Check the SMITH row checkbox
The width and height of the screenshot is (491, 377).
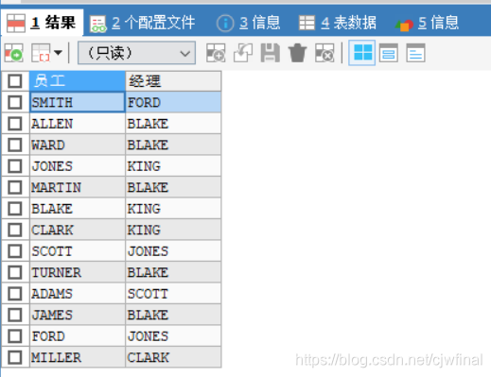(15, 102)
